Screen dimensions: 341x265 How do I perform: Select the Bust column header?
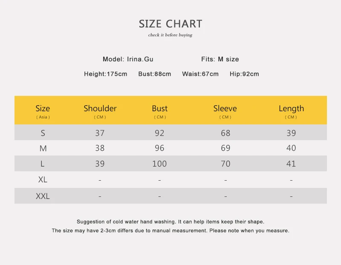(x=160, y=111)
